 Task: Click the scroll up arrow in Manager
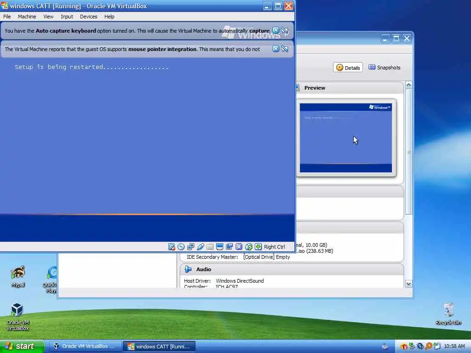click(x=408, y=85)
